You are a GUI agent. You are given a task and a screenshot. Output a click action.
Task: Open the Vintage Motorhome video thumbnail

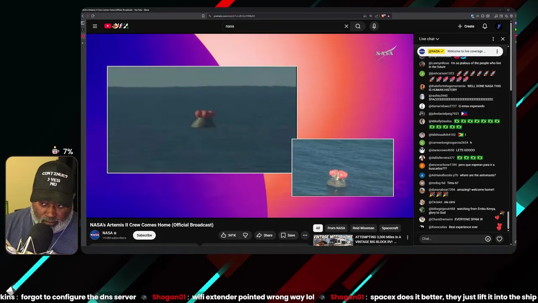333,240
